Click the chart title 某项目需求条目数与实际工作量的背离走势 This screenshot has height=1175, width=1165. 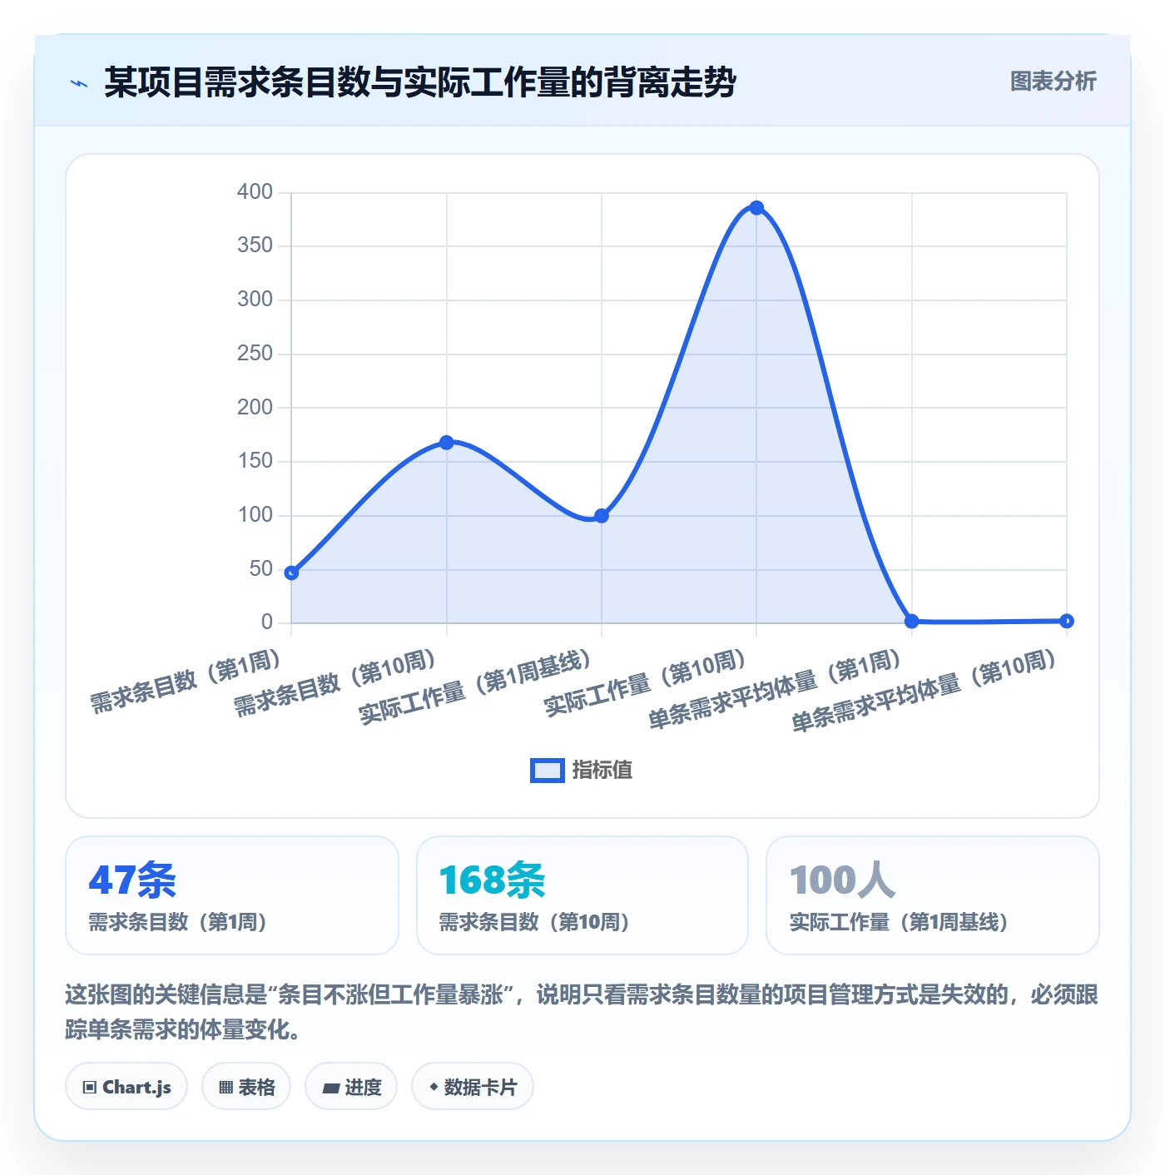click(420, 82)
